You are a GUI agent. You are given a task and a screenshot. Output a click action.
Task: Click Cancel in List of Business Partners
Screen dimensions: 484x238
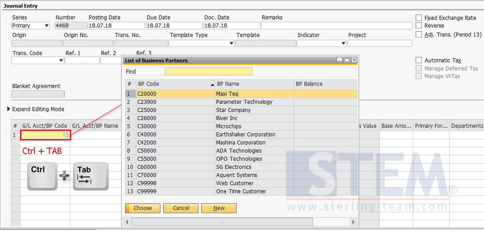[x=181, y=208]
